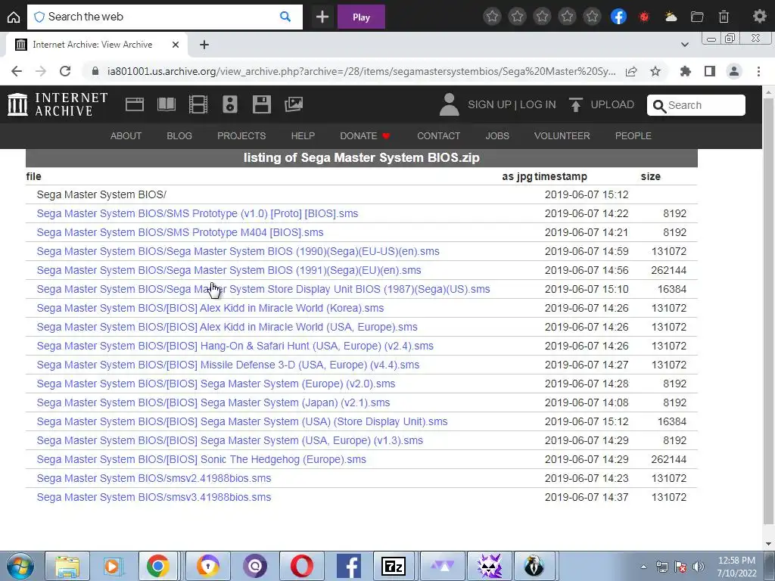Image resolution: width=775 pixels, height=581 pixels.
Task: Open Sega Master System BIOS (1990) file link
Action: (238, 251)
